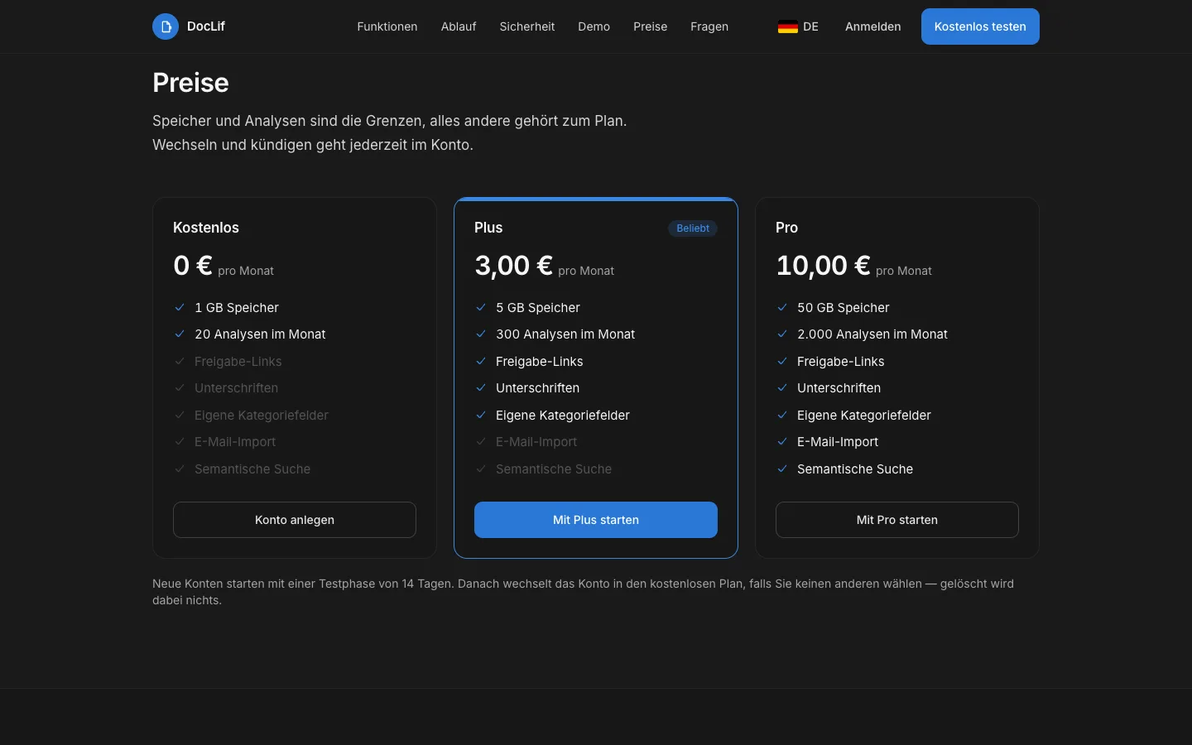1192x745 pixels.
Task: Open the Preise nav link
Action: coord(651,26)
